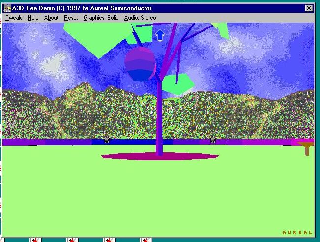Click the brown mushroom at right edge
Screen dimensions: 320x242
pyautogui.click(x=306, y=149)
